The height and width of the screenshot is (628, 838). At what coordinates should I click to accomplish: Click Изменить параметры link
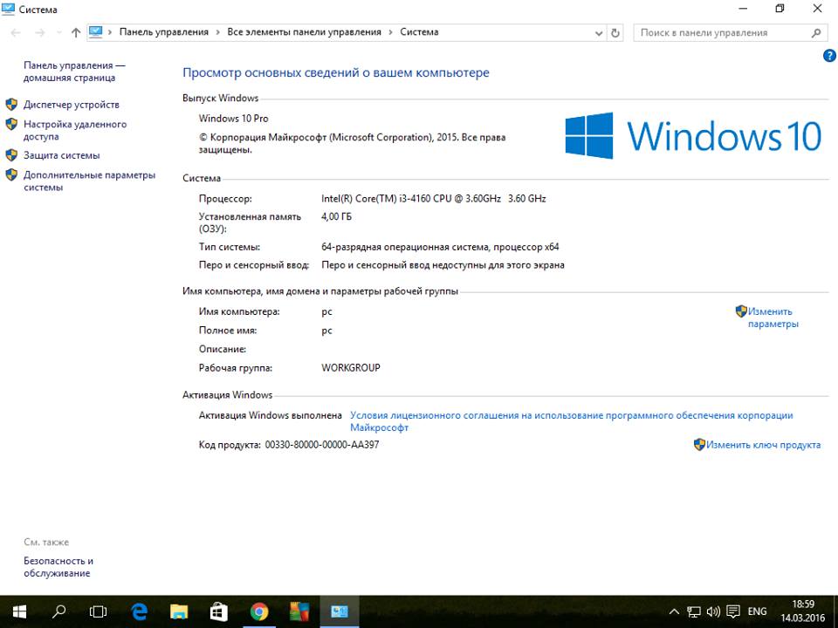[773, 317]
